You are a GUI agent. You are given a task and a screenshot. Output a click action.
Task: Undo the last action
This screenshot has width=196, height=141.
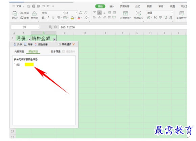(44, 6)
